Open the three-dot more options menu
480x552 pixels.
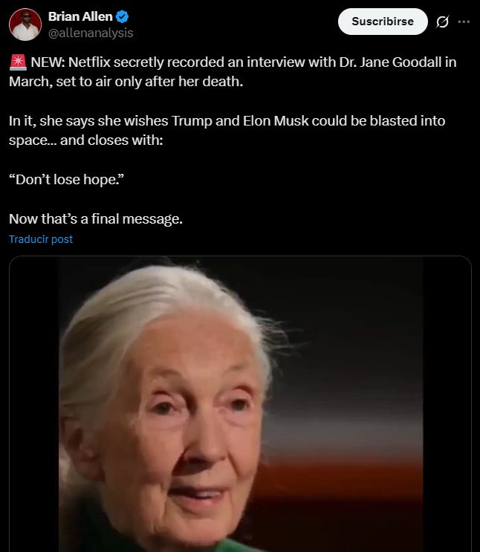464,22
